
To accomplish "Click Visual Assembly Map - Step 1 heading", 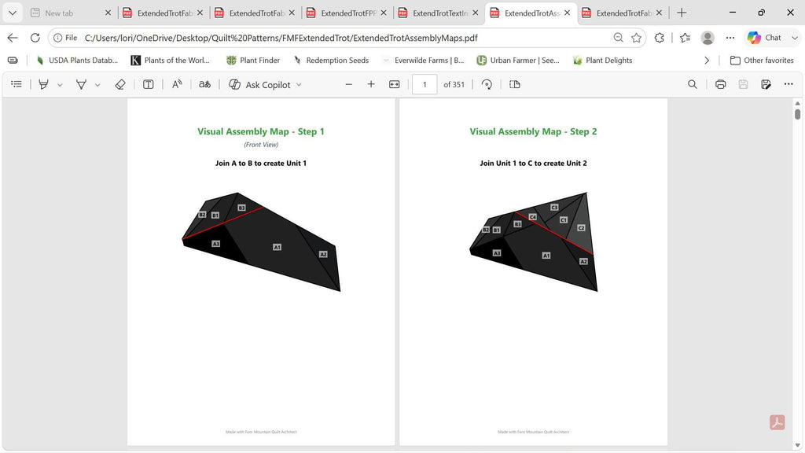I will [x=261, y=131].
